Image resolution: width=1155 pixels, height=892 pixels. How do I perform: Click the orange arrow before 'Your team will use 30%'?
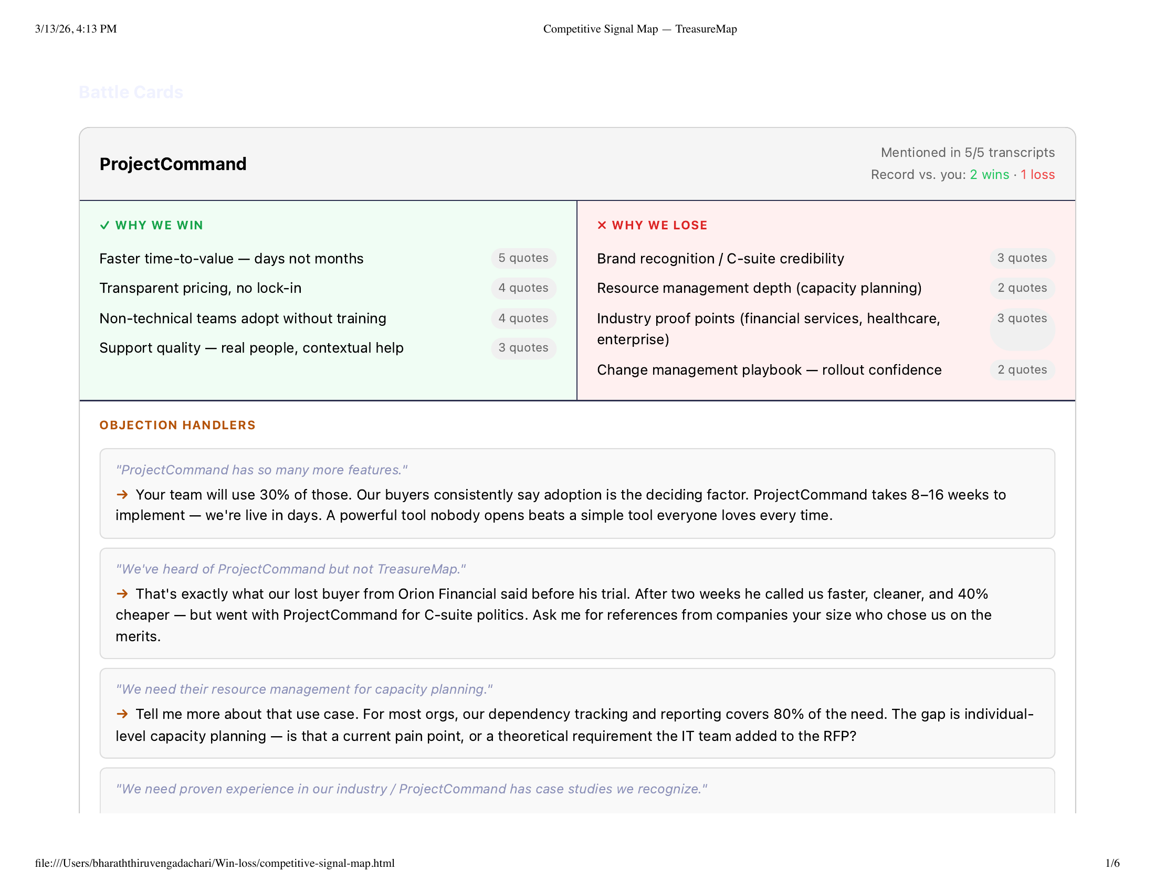tap(122, 495)
